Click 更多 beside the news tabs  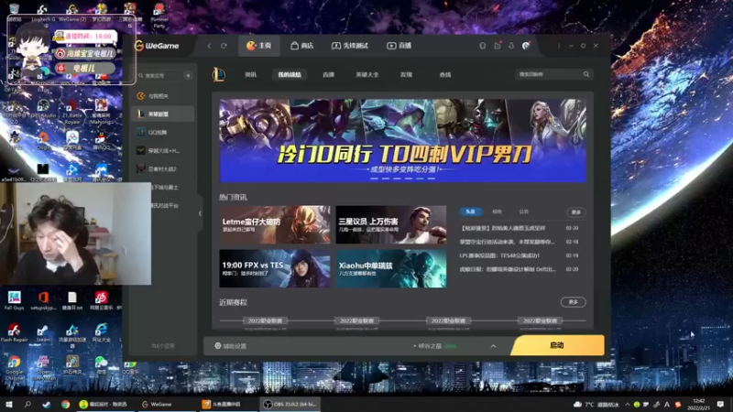tap(576, 212)
